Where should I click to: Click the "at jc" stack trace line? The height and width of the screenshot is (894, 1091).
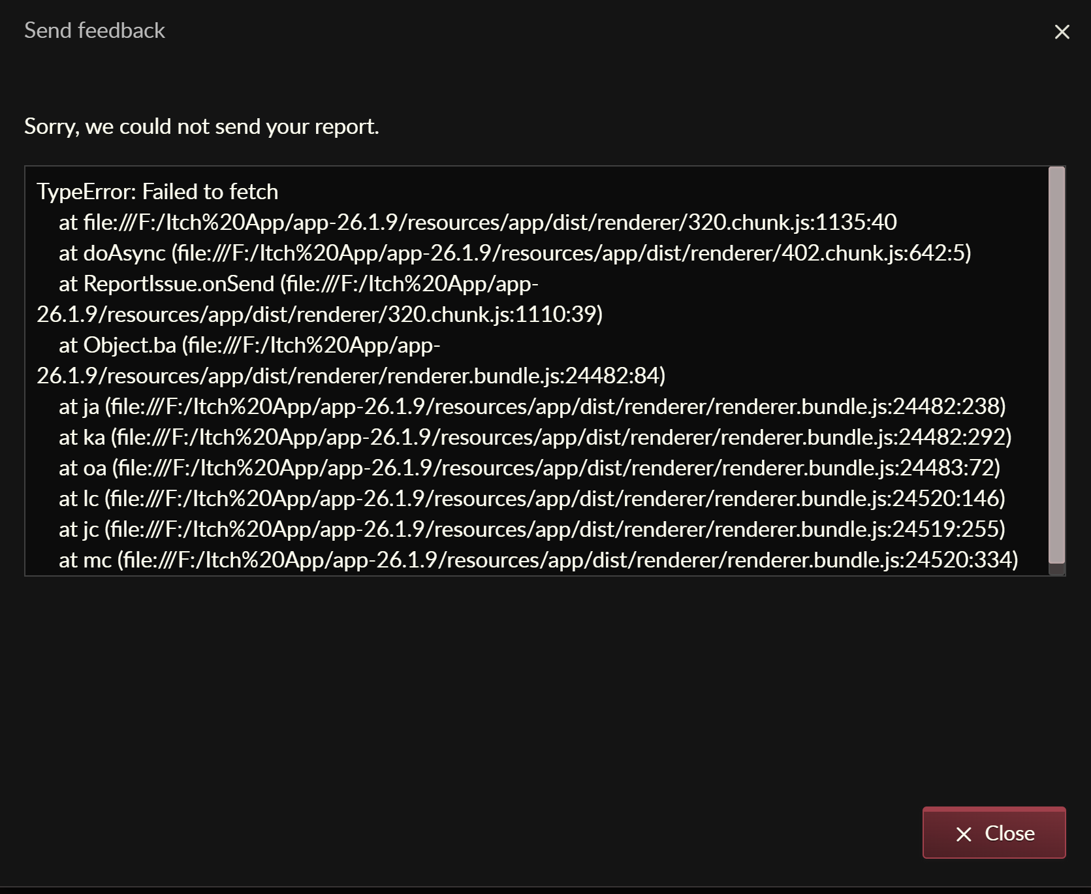tap(531, 529)
